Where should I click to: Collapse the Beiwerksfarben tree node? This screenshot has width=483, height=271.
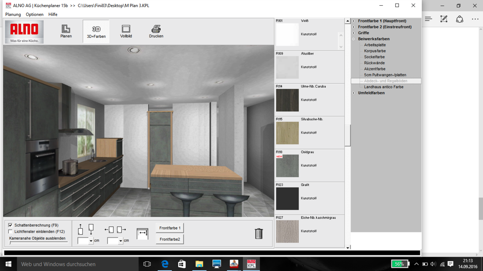point(353,39)
